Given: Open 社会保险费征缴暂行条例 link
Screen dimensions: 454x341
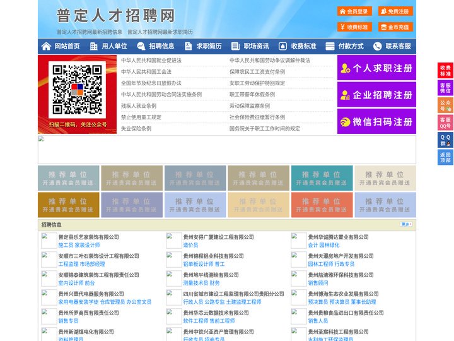Looking at the screenshot, I should (x=257, y=117).
